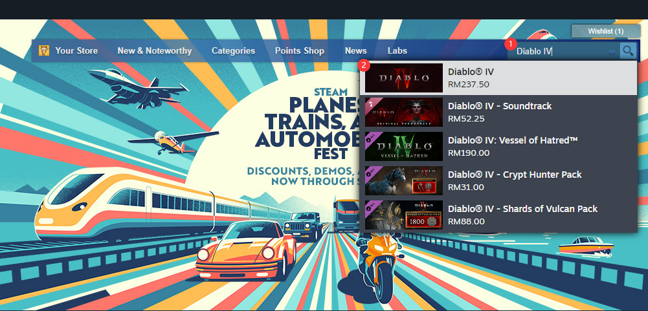648x311 pixels.
Task: Open the Labs tab
Action: [397, 51]
